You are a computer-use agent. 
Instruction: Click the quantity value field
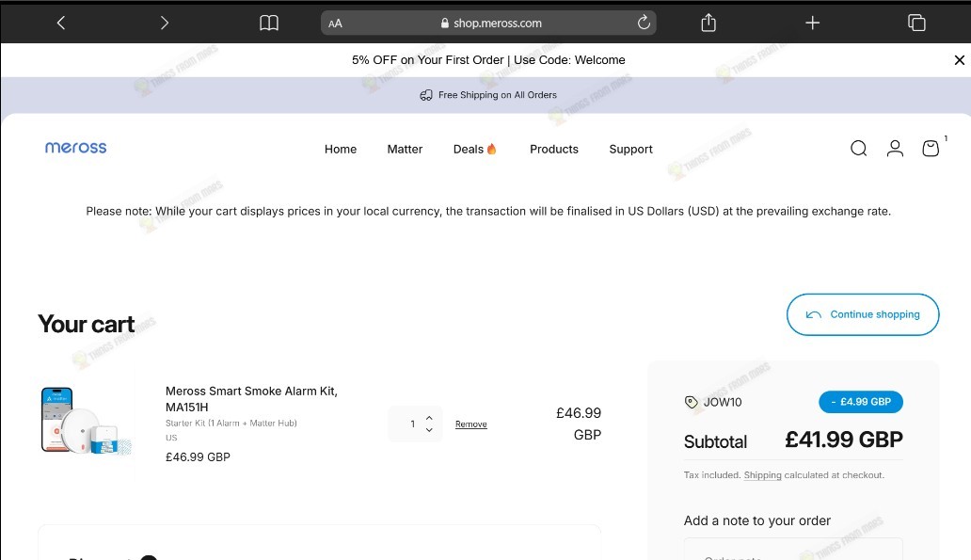[x=412, y=424]
